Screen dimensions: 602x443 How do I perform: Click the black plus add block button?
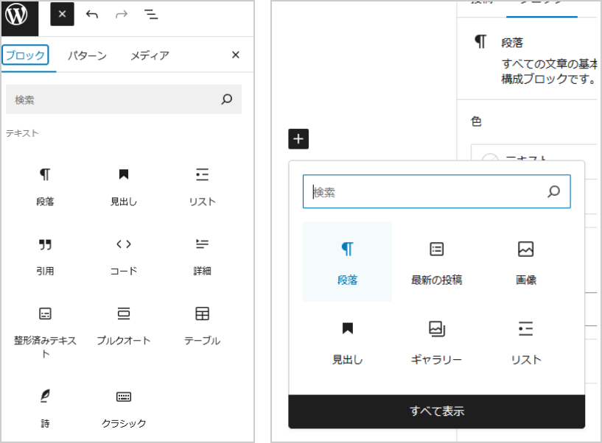click(x=298, y=138)
